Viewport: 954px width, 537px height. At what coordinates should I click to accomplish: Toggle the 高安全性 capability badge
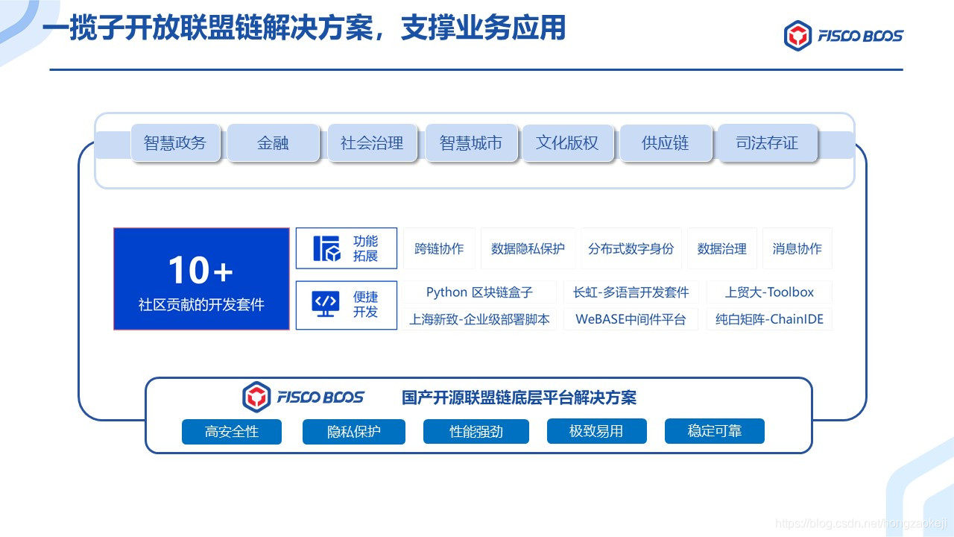[231, 431]
